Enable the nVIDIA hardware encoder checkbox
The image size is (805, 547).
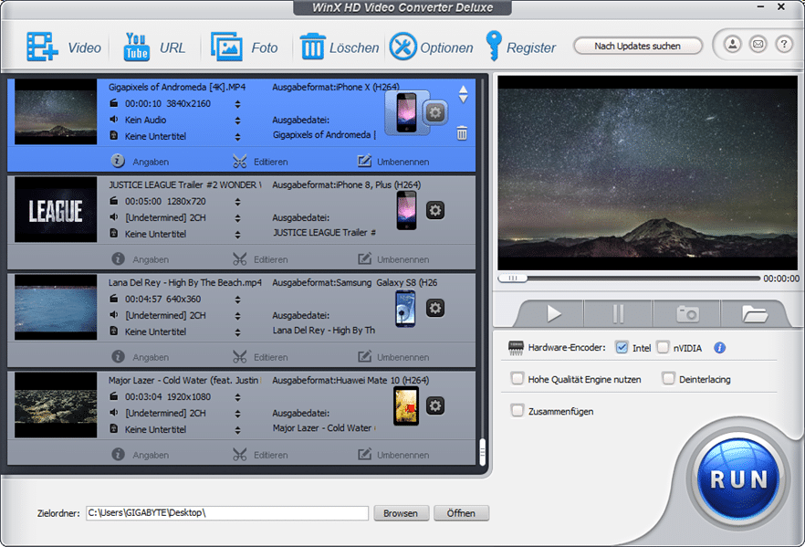(663, 348)
